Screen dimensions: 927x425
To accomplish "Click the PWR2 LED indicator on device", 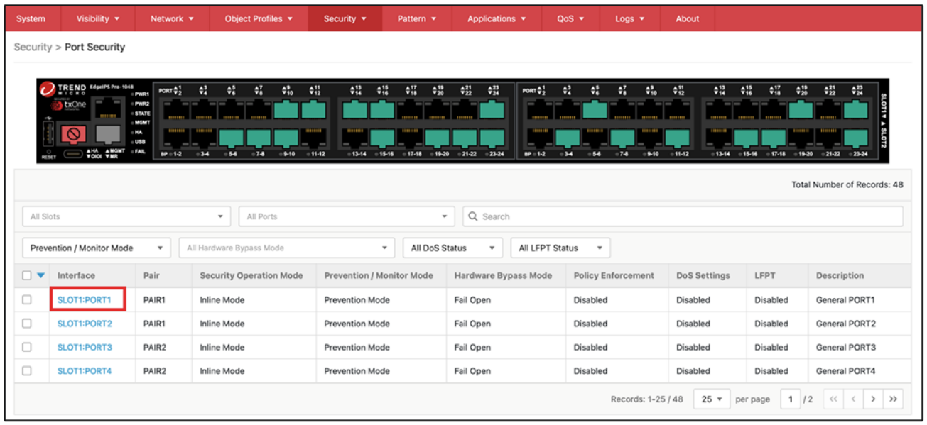I will [x=133, y=104].
